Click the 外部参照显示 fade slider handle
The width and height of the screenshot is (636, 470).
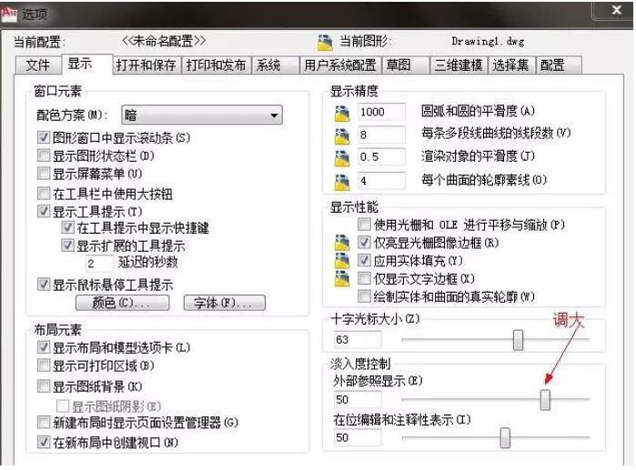click(545, 399)
